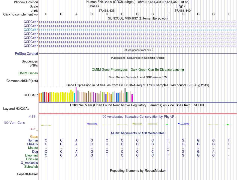This screenshot has height=180, width=237.
Task: Click 'Short Genetic Variants from dbSNP release 155'
Action: coord(138,77)
